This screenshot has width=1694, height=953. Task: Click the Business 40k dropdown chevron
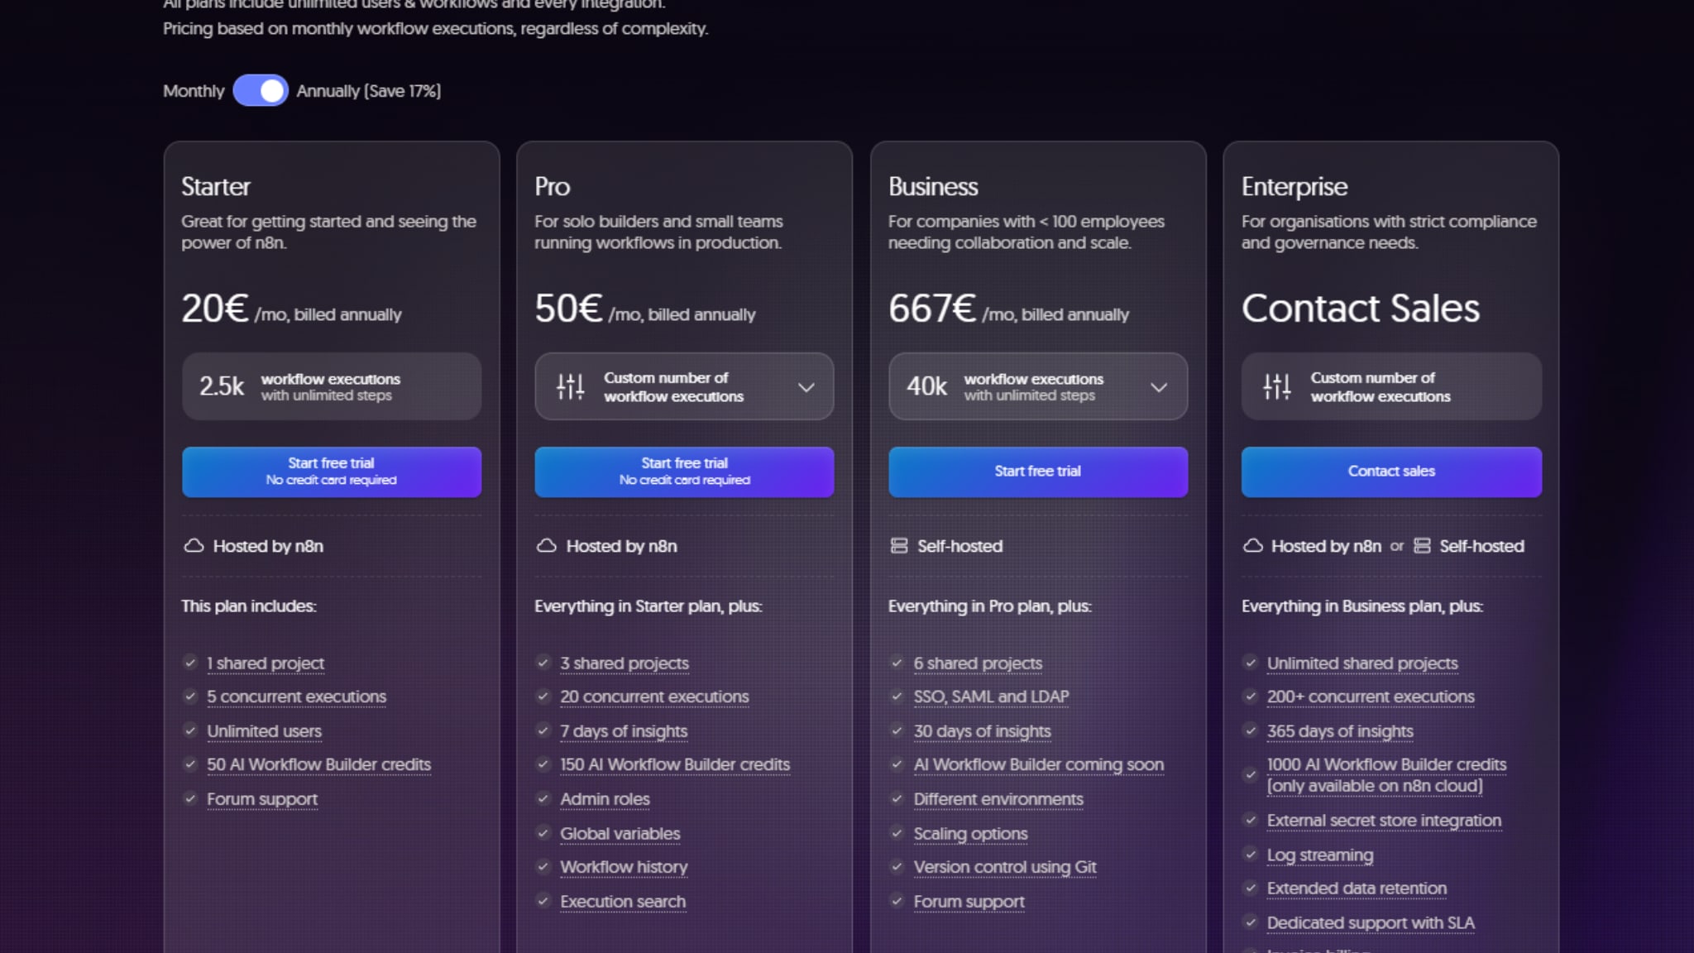coord(1159,387)
